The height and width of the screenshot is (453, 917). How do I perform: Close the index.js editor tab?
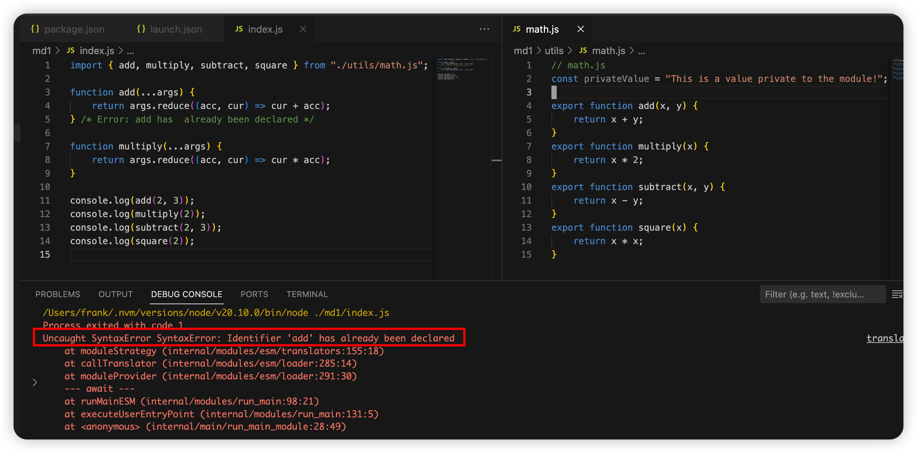[x=303, y=29]
